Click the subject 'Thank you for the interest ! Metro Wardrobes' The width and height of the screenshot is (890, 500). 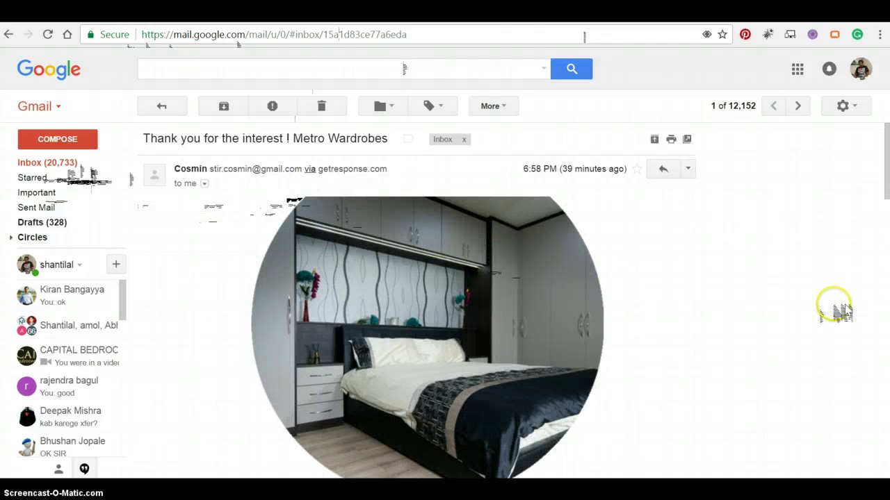coord(265,138)
